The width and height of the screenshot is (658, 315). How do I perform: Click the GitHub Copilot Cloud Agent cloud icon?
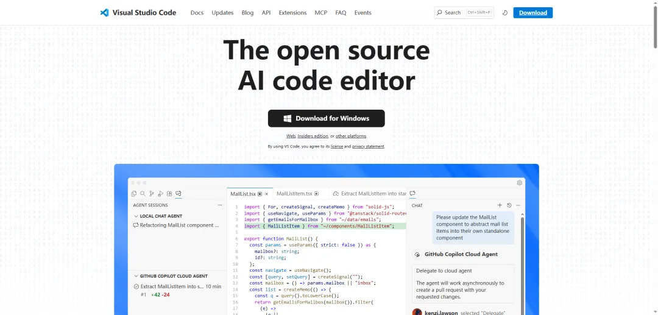point(417,254)
